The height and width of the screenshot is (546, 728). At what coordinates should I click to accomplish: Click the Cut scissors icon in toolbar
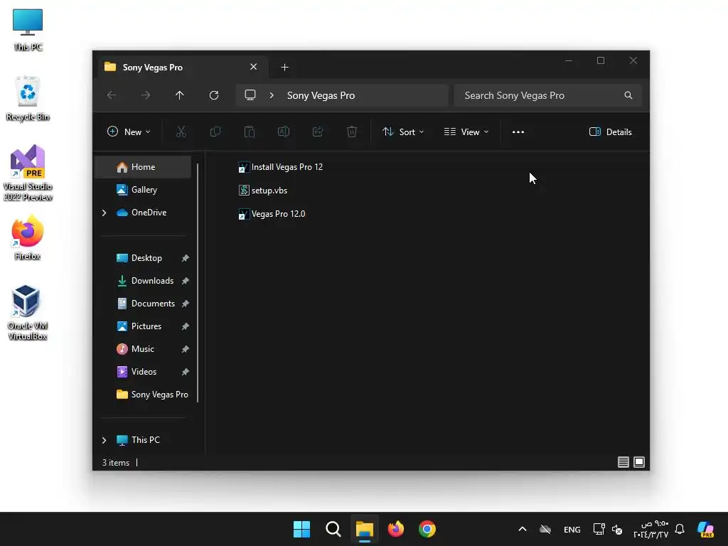pos(181,132)
